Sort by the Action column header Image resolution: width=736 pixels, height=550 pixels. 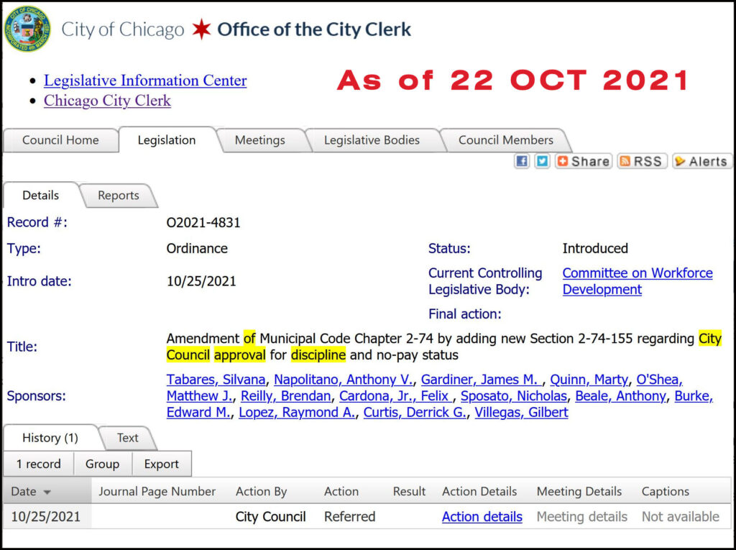coord(341,492)
